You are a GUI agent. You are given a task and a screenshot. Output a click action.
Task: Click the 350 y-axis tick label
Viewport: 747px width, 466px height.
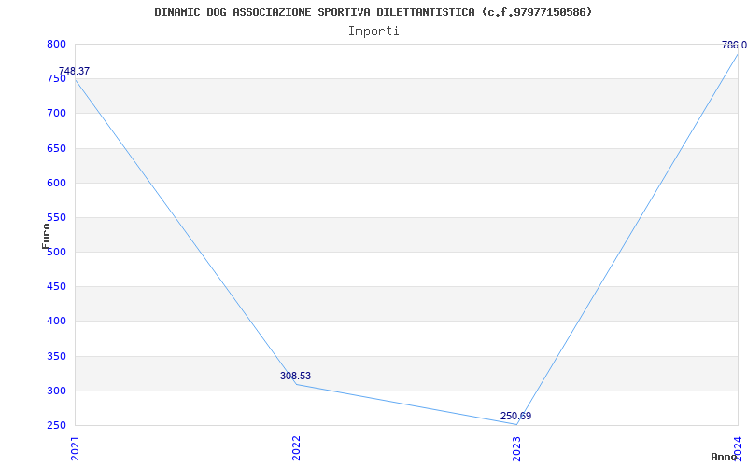point(56,357)
